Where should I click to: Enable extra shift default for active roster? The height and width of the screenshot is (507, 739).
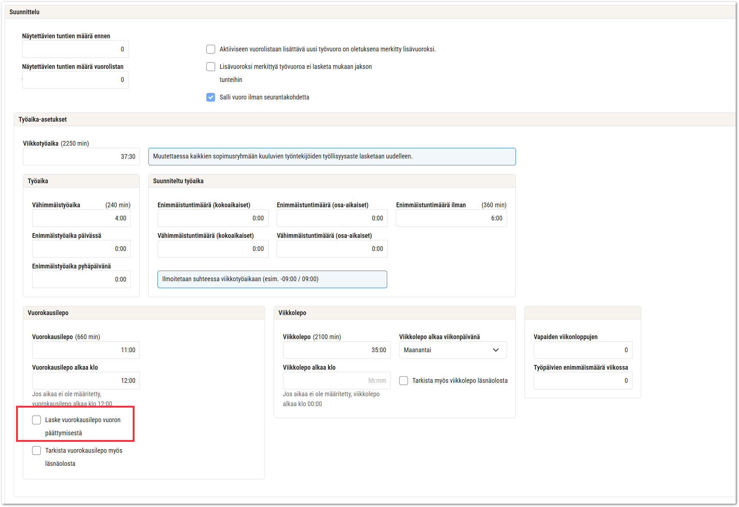(x=211, y=49)
